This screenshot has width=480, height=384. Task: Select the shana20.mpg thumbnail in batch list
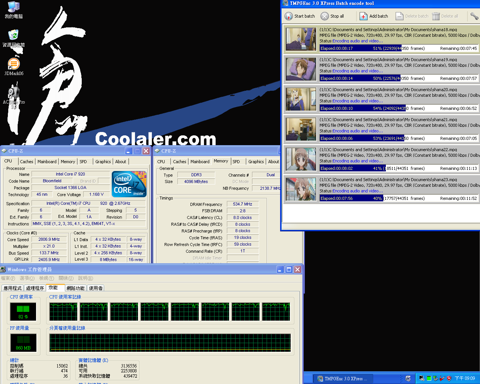click(x=301, y=99)
